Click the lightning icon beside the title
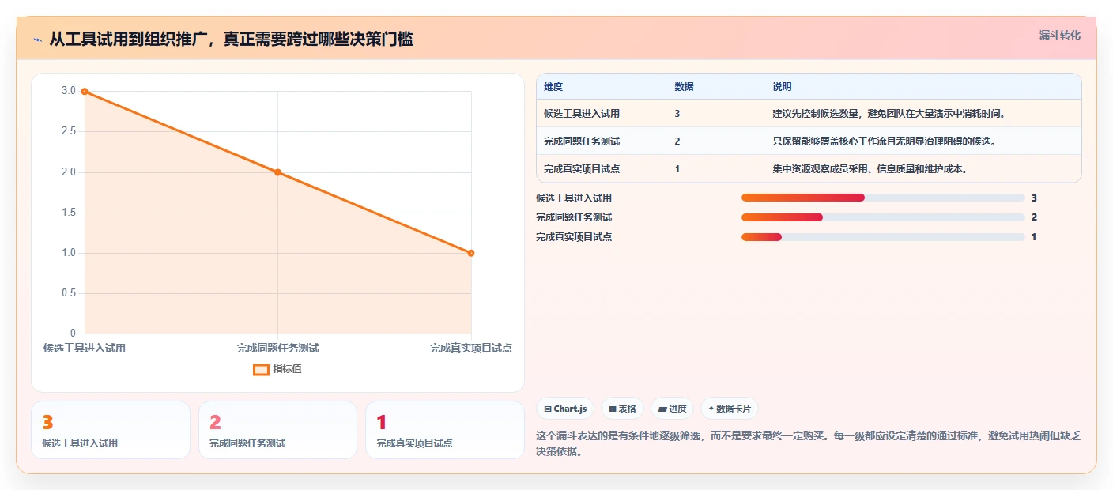Viewport: 1113px width, 490px height. click(37, 40)
